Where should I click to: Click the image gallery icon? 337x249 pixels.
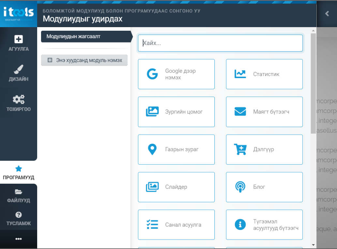(x=152, y=111)
